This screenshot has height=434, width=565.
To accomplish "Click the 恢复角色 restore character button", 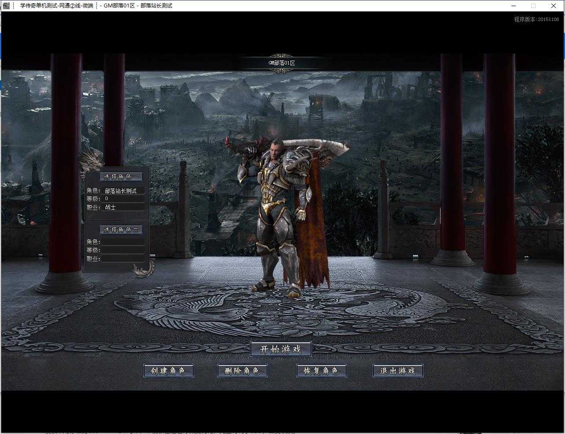I will 322,371.
